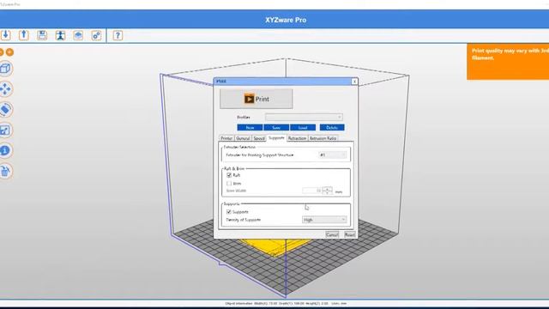Select the Scale tool
Screen dimensions: 549x309
click(6, 130)
